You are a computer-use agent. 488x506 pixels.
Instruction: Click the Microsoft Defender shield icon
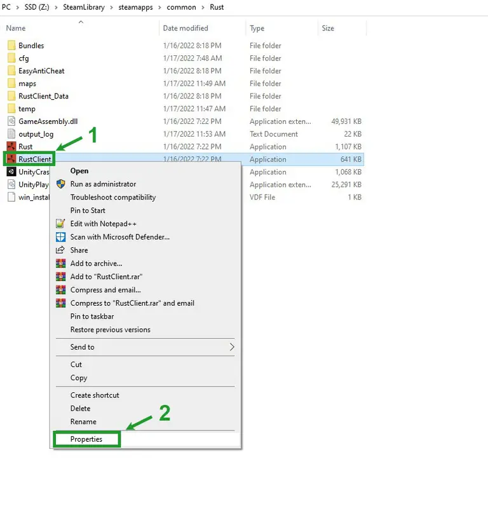(x=60, y=237)
